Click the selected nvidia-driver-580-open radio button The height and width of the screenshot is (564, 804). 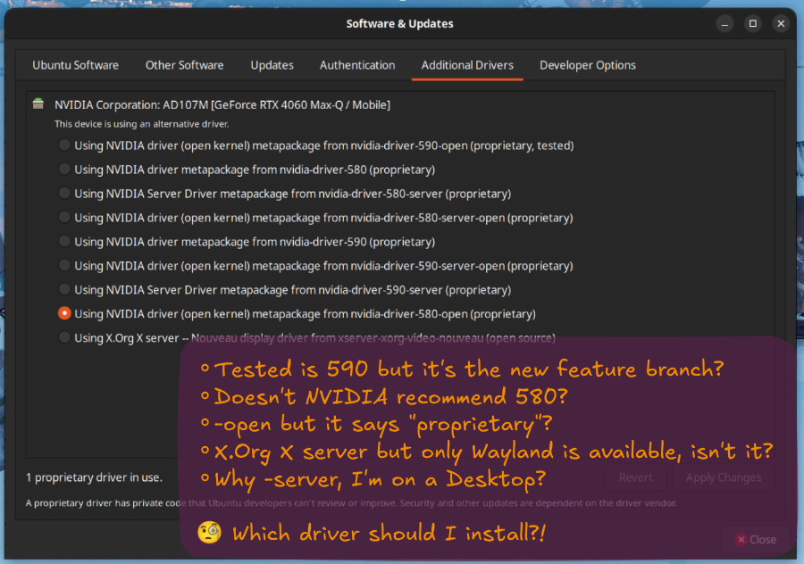[x=64, y=313]
